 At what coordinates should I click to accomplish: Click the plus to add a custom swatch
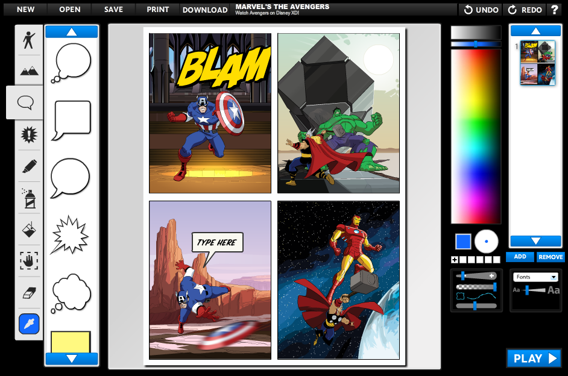coord(455,260)
